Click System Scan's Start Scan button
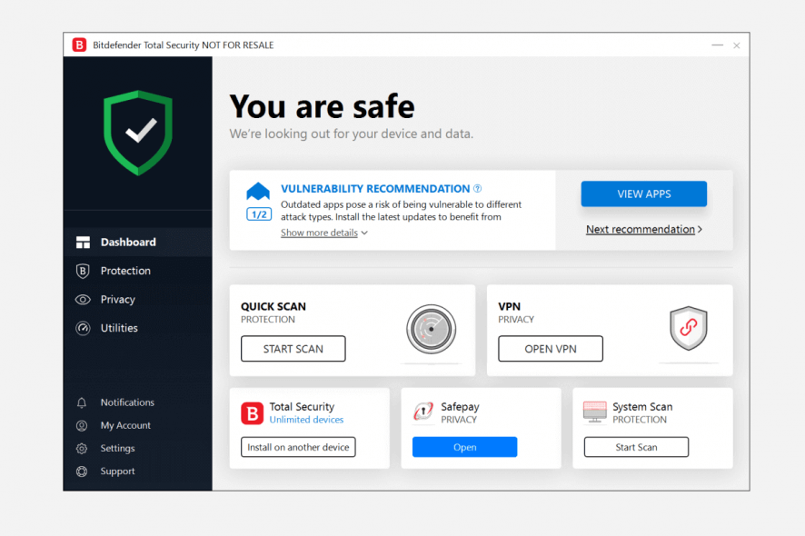805x536 pixels. coord(636,447)
